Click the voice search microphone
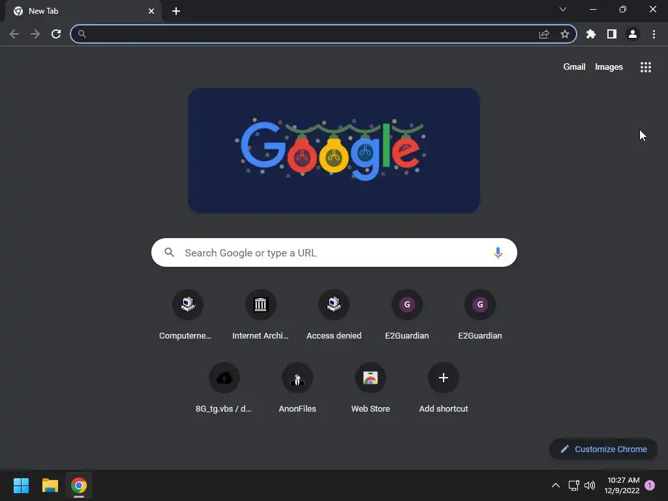 point(498,252)
